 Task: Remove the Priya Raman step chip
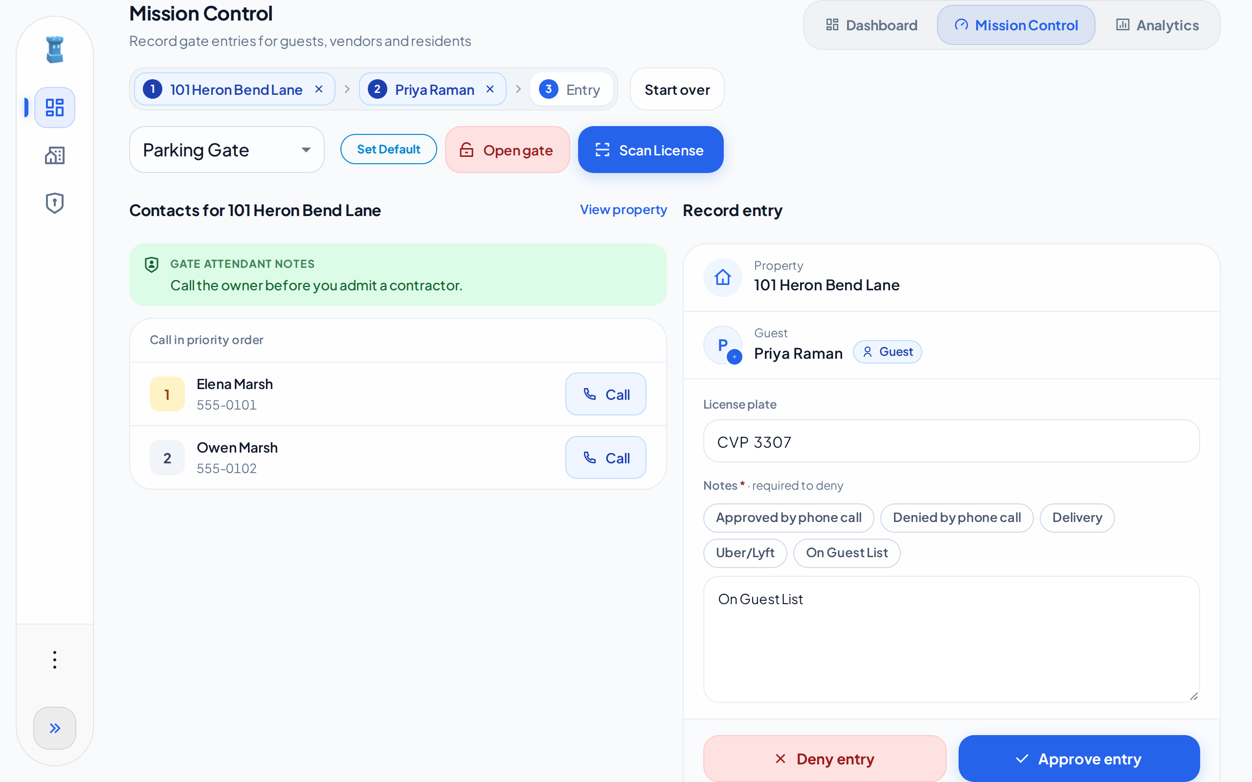[x=490, y=89]
